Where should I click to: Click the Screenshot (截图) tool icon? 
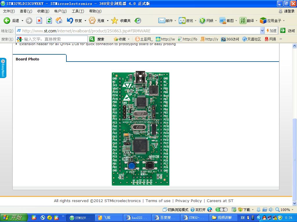point(222,21)
